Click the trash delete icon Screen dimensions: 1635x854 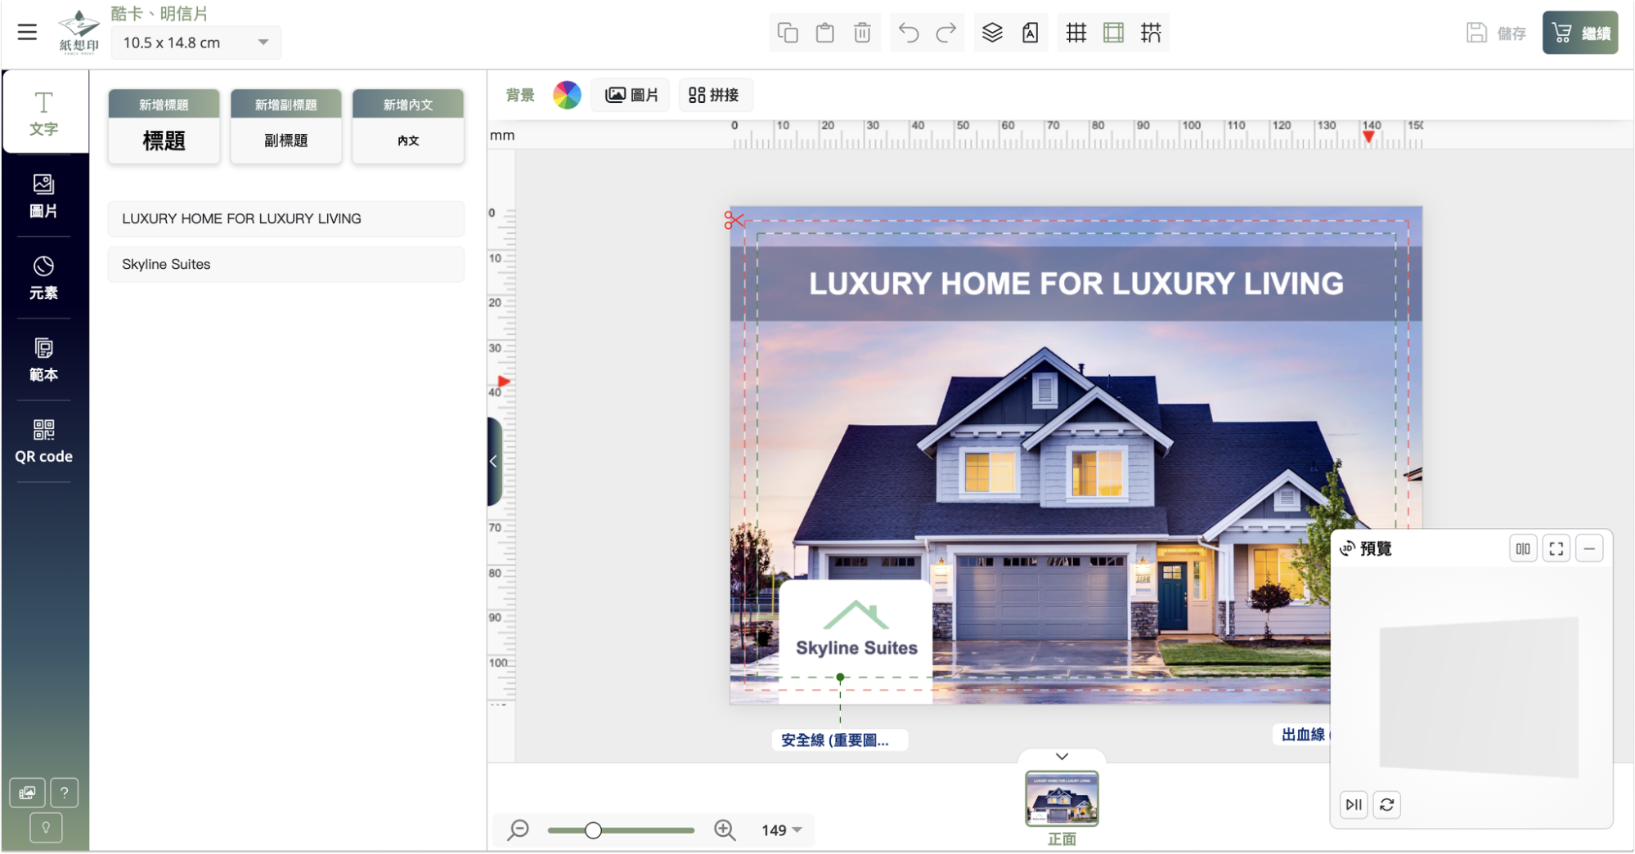pyautogui.click(x=862, y=33)
